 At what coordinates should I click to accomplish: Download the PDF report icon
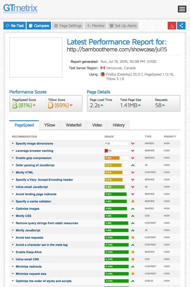pyautogui.click(x=172, y=26)
